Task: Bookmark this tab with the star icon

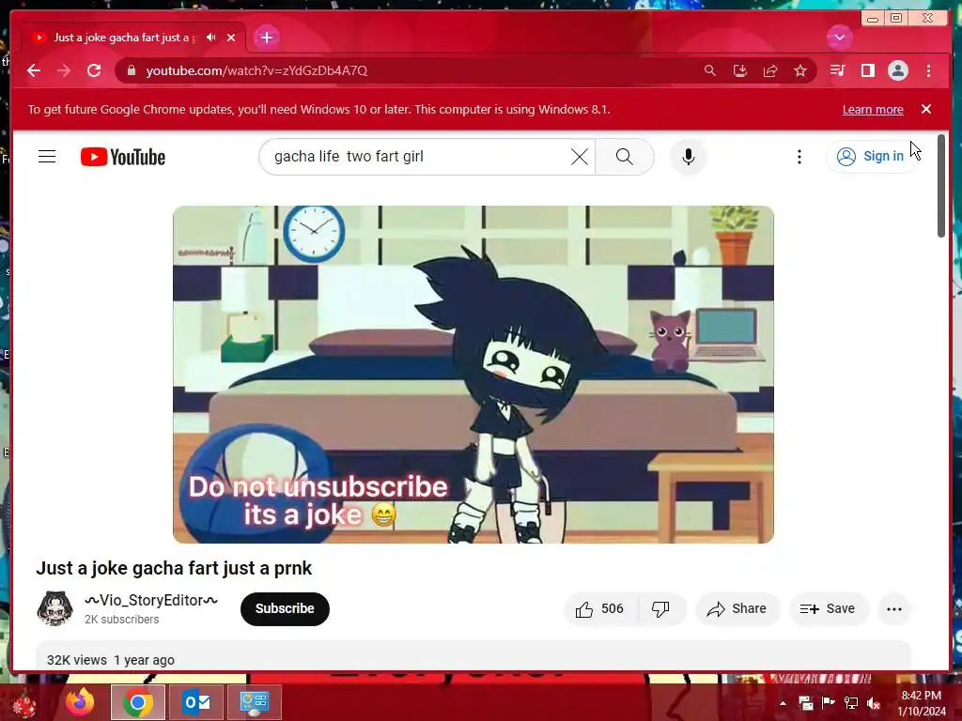Action: pos(800,70)
